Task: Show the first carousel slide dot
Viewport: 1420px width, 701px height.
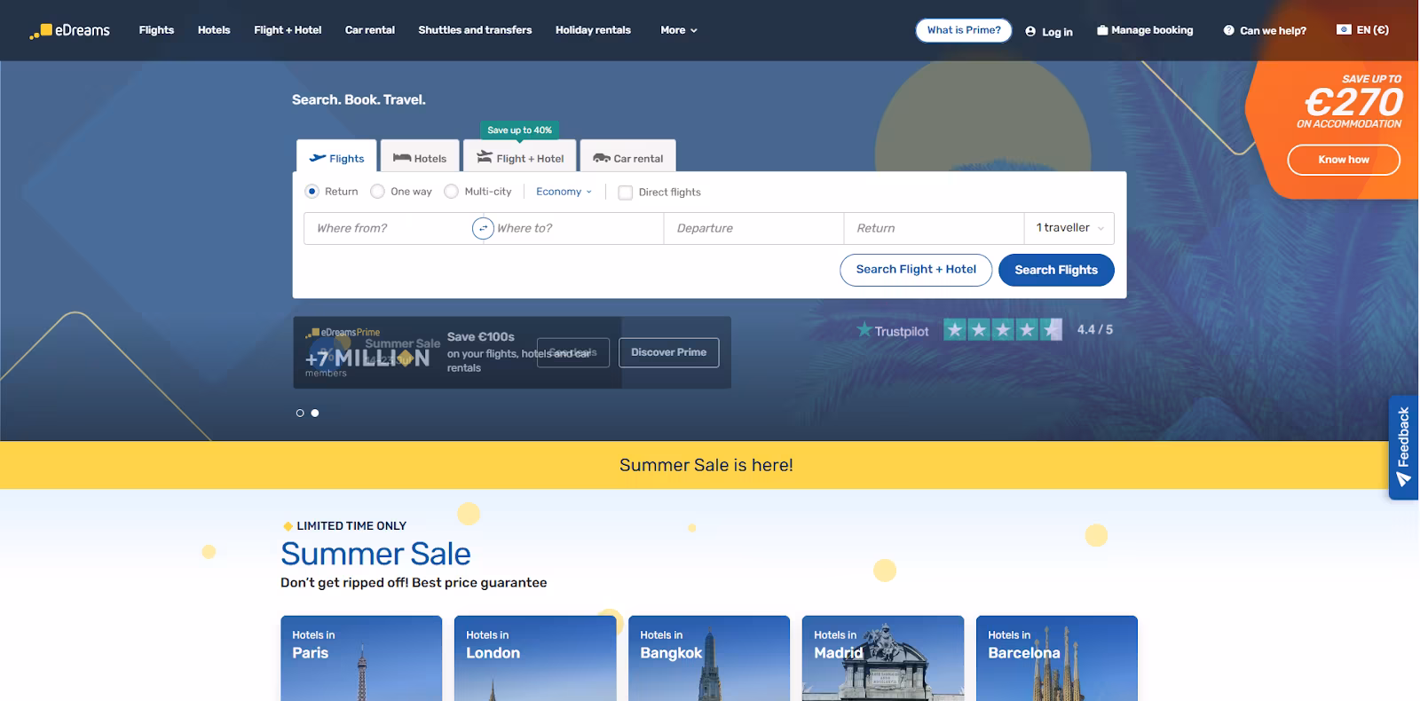Action: [300, 413]
